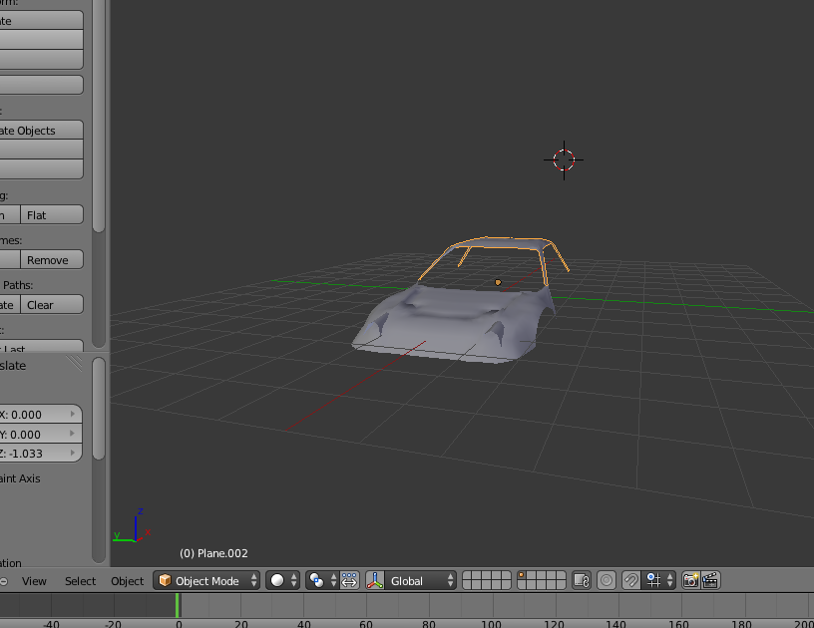Click the "(0) Plane.002" object label

click(213, 553)
